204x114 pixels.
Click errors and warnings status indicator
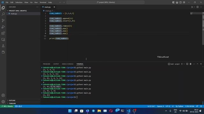tap(18, 106)
